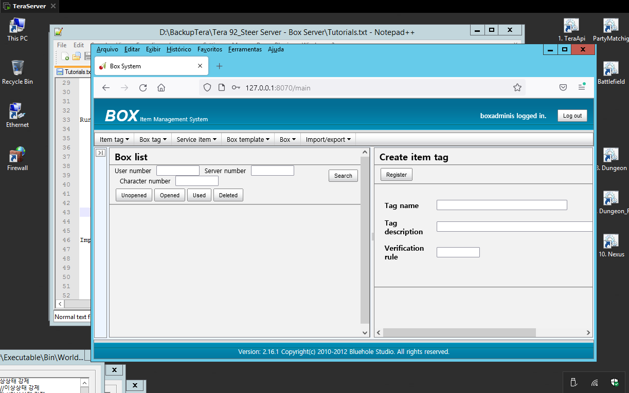Reload the Box System page
The image size is (629, 393).
(x=143, y=88)
